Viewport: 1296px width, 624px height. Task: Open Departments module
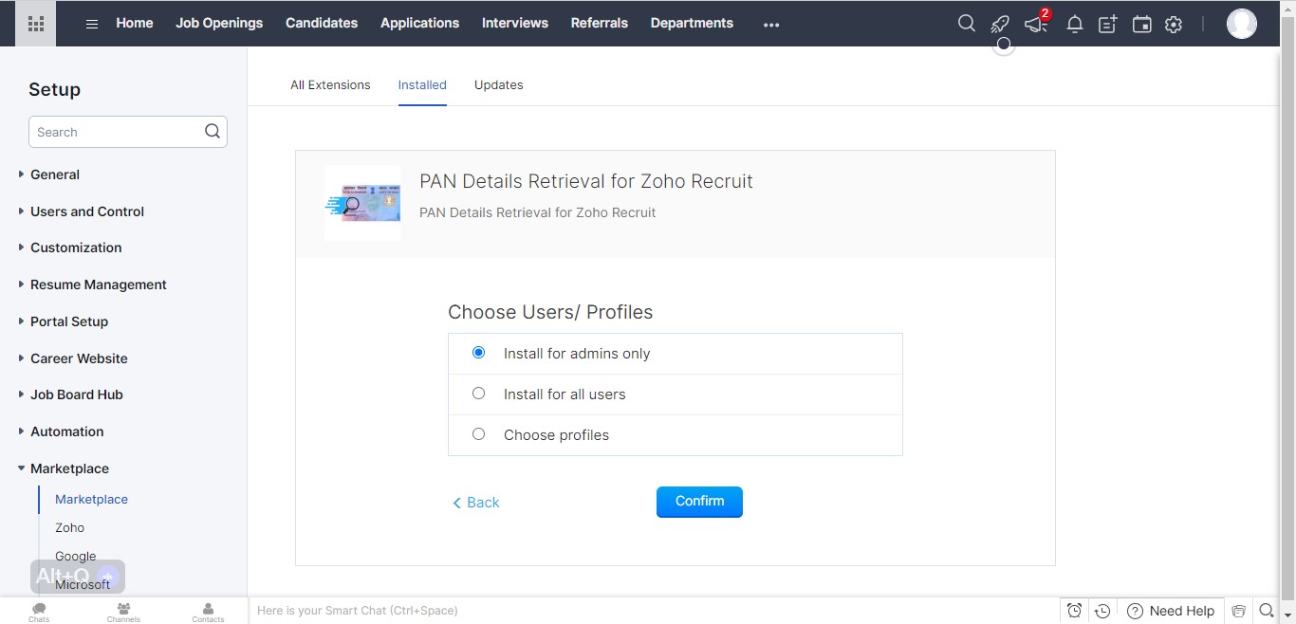pyautogui.click(x=692, y=23)
